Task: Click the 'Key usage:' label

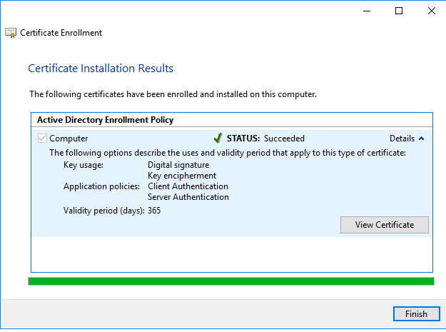Action: coord(83,165)
